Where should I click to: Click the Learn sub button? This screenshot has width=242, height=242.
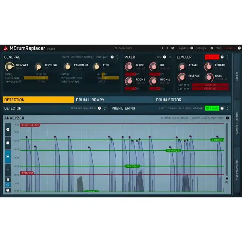(x=175, y=108)
